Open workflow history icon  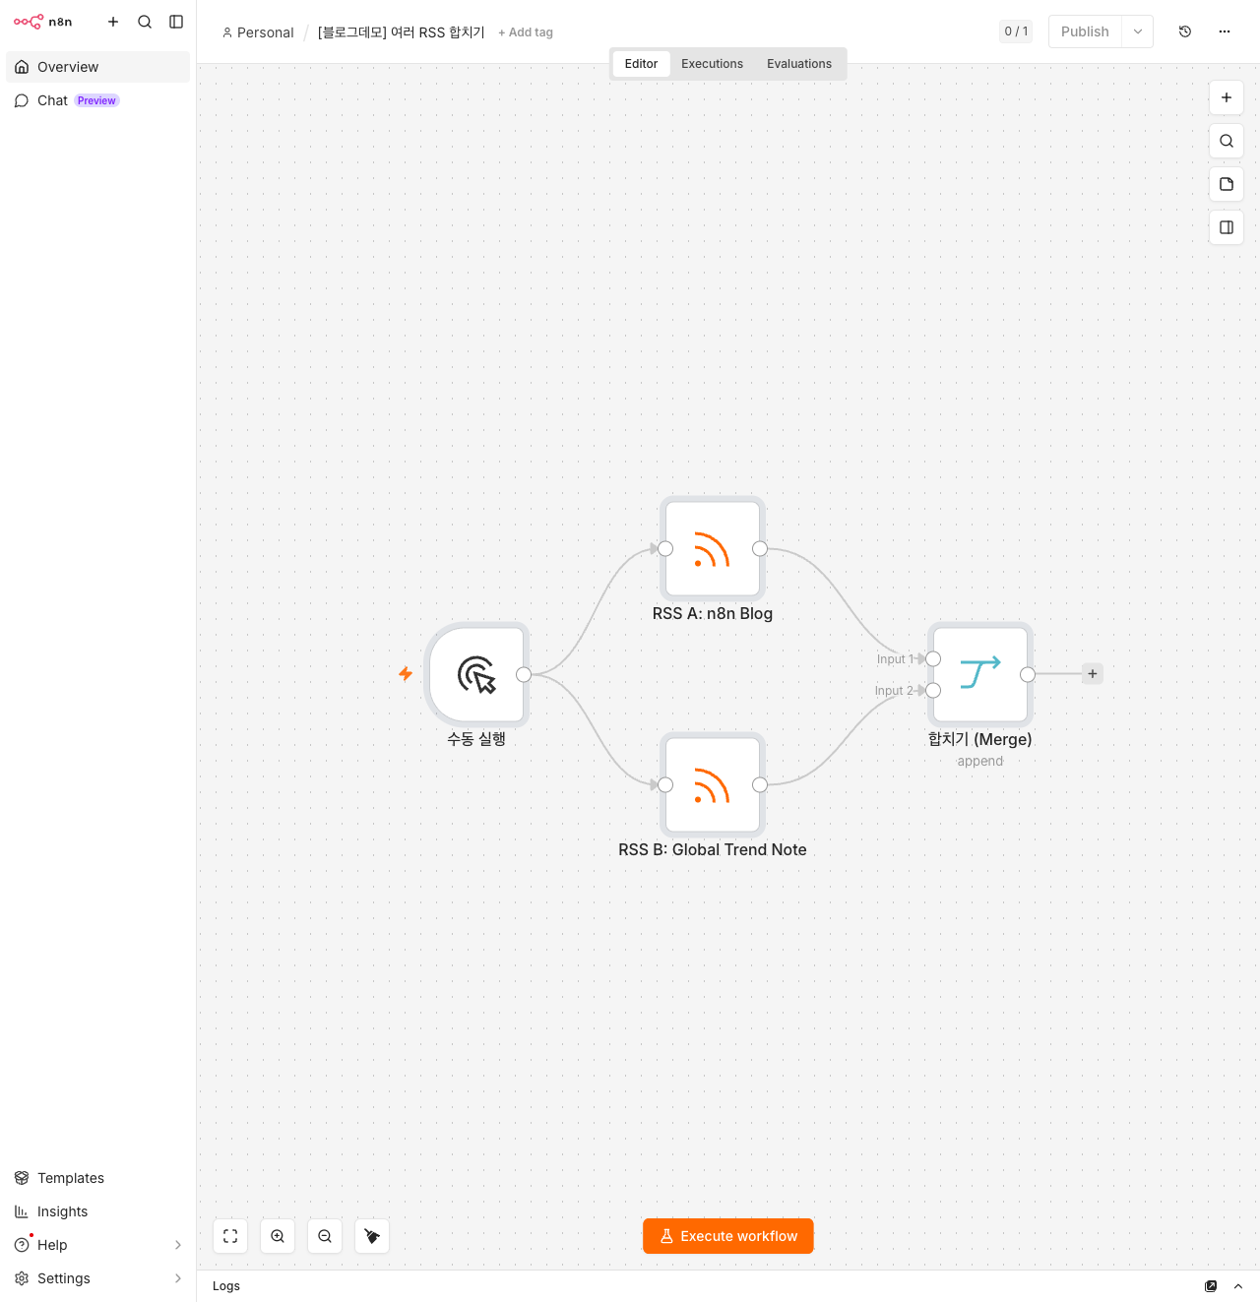(1185, 31)
